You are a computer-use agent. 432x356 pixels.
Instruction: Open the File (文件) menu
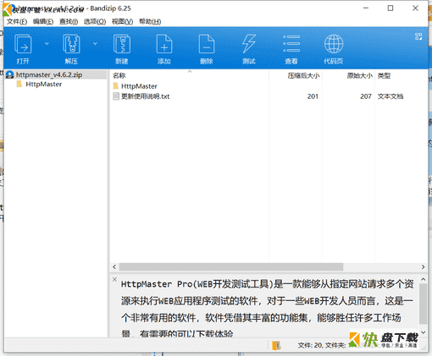(17, 21)
